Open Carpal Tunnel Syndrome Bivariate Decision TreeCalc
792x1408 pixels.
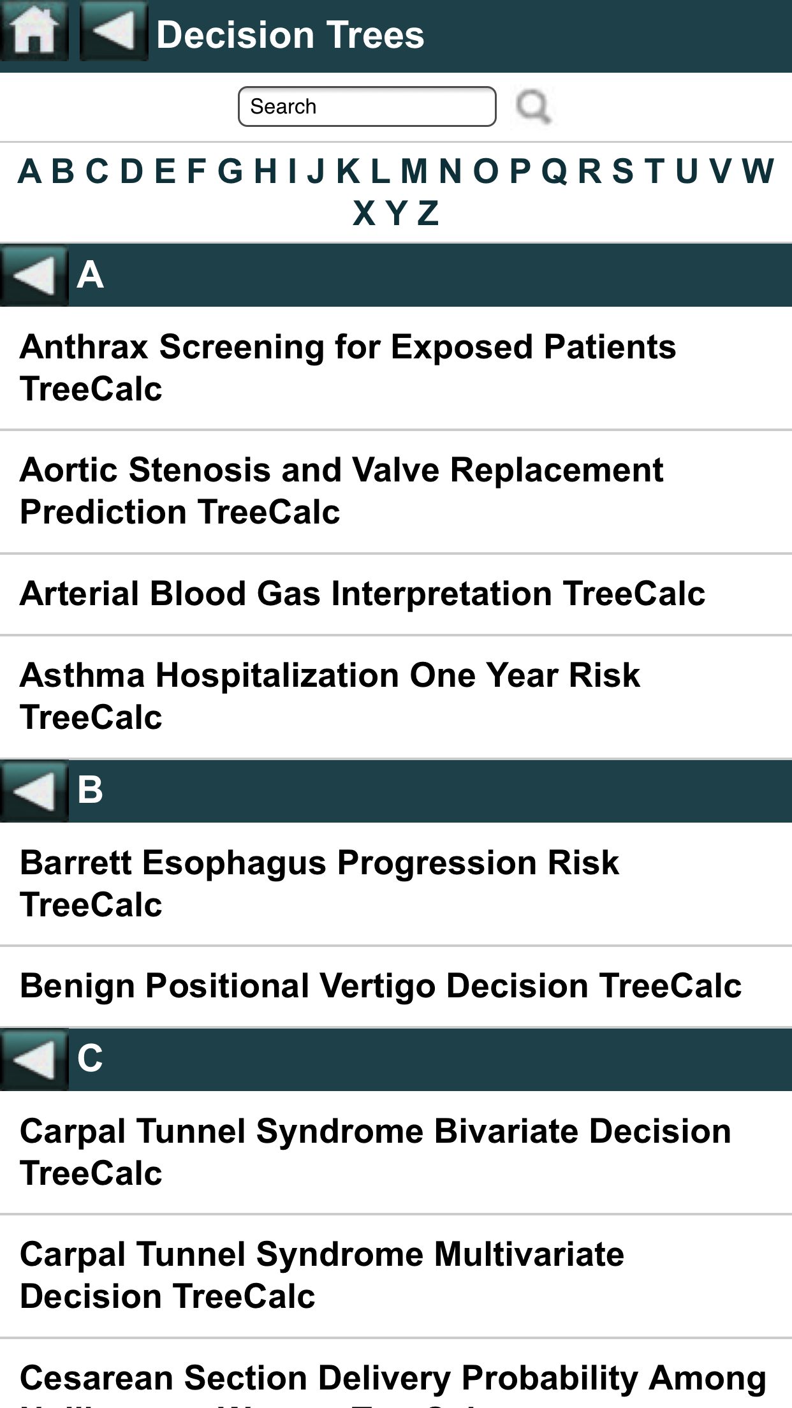click(376, 1152)
